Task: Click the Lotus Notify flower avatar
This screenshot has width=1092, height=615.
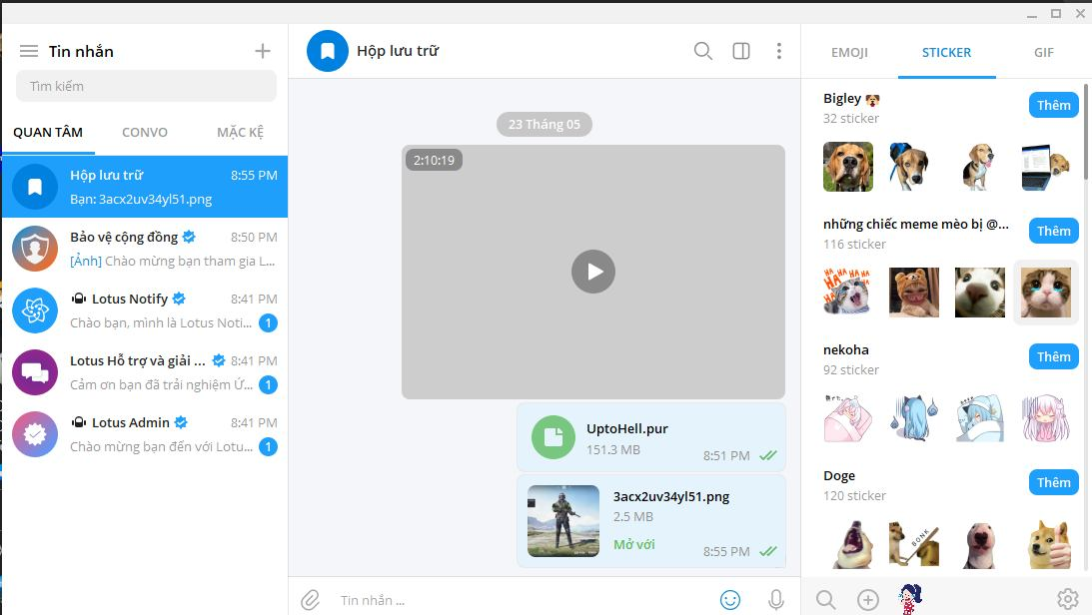Action: (x=35, y=310)
